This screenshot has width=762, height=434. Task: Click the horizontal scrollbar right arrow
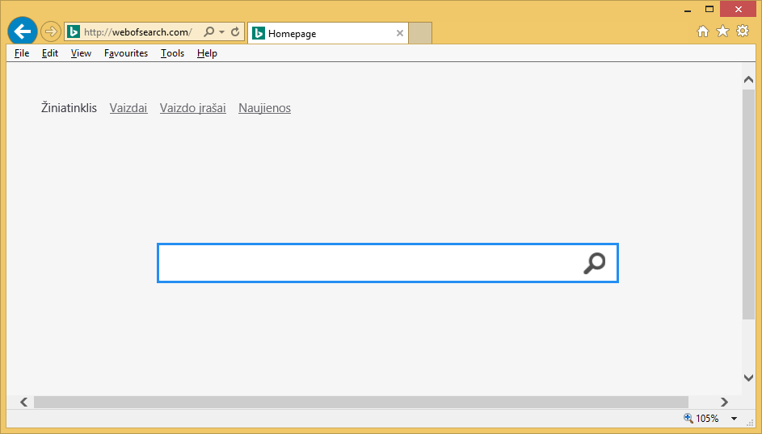point(724,402)
